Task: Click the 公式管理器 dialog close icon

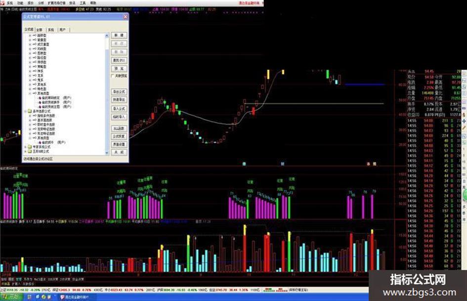Action: pyautogui.click(x=126, y=17)
